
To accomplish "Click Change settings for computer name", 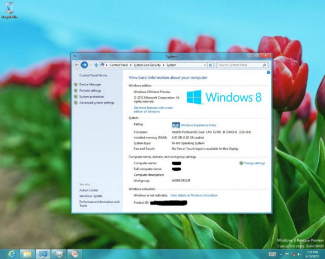I will coord(254,163).
